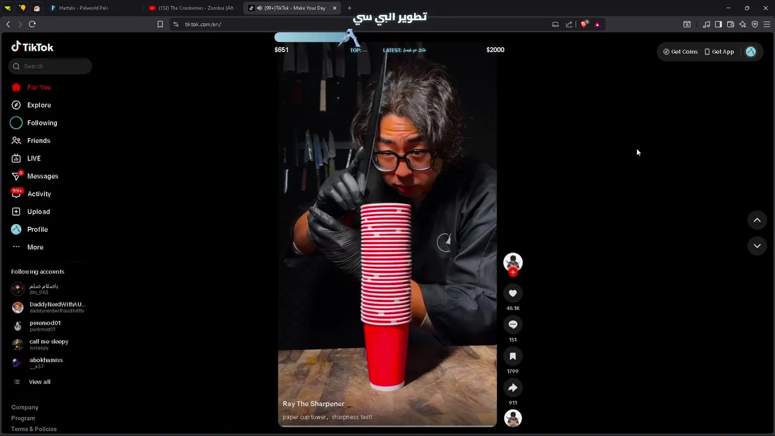Image resolution: width=775 pixels, height=436 pixels.
Task: Like the Ray The Sharpener video
Action: click(x=513, y=293)
